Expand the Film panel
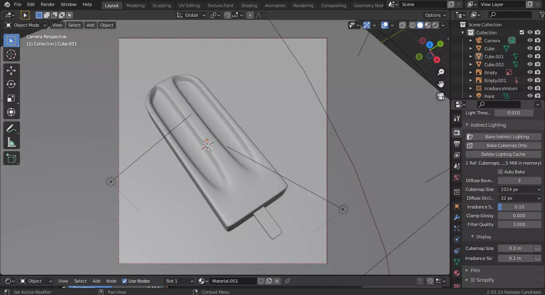This screenshot has height=295, width=545. [x=467, y=270]
